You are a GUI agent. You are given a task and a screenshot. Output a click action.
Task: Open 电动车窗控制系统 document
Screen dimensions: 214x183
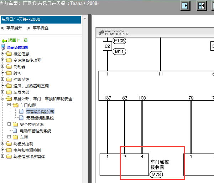pos(36,131)
